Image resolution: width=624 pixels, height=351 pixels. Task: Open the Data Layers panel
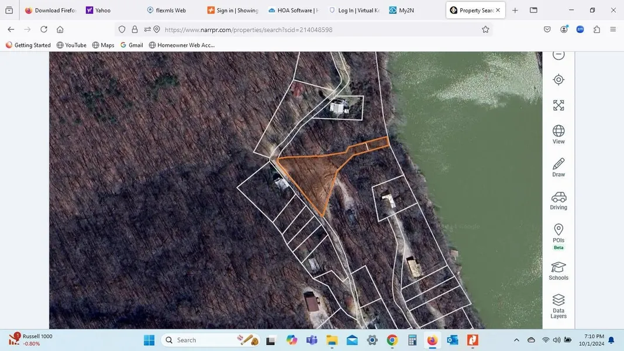click(x=559, y=306)
